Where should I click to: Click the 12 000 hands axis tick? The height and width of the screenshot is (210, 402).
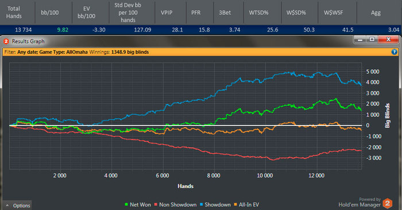coord(316,176)
